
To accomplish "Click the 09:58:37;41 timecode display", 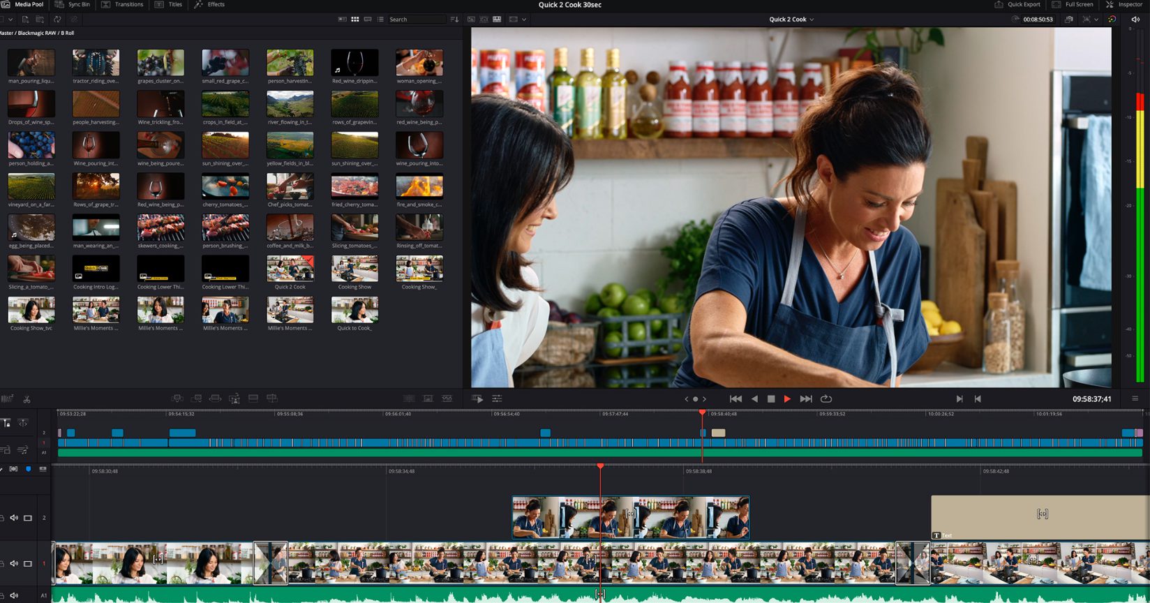I will point(1091,399).
